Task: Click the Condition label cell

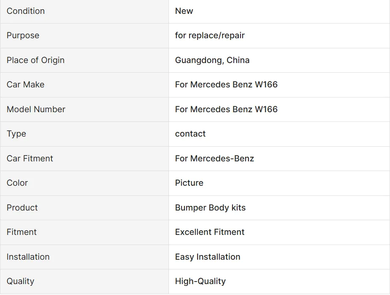Action: [x=26, y=11]
